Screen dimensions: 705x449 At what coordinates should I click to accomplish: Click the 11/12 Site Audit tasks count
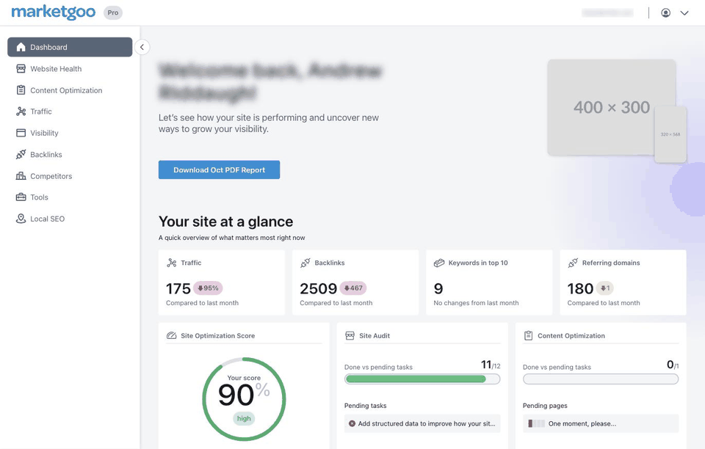[x=491, y=365]
